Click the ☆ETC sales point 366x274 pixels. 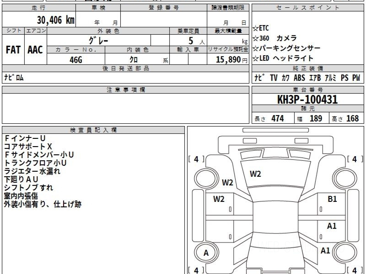coord(261,28)
